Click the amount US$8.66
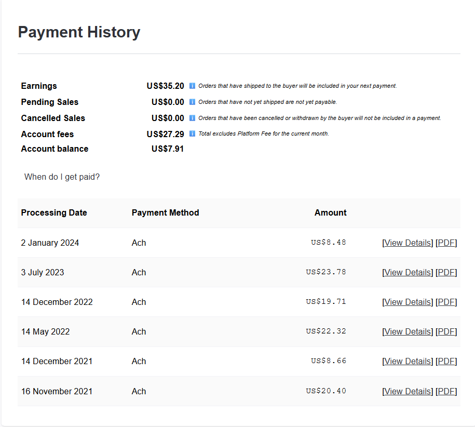 point(329,361)
